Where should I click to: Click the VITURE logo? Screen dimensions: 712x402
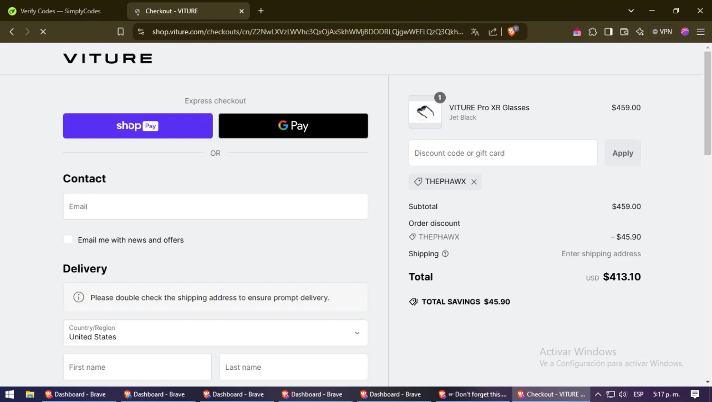pos(108,58)
